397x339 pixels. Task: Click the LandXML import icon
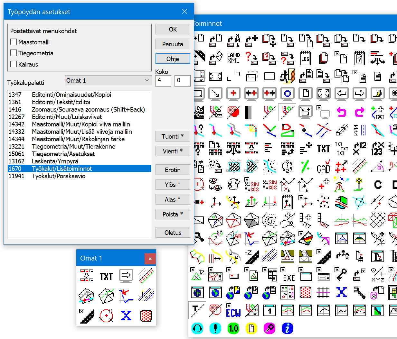pos(233,58)
